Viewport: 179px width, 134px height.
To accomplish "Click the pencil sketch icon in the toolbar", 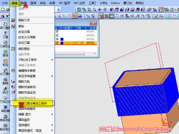I will click(156, 16).
